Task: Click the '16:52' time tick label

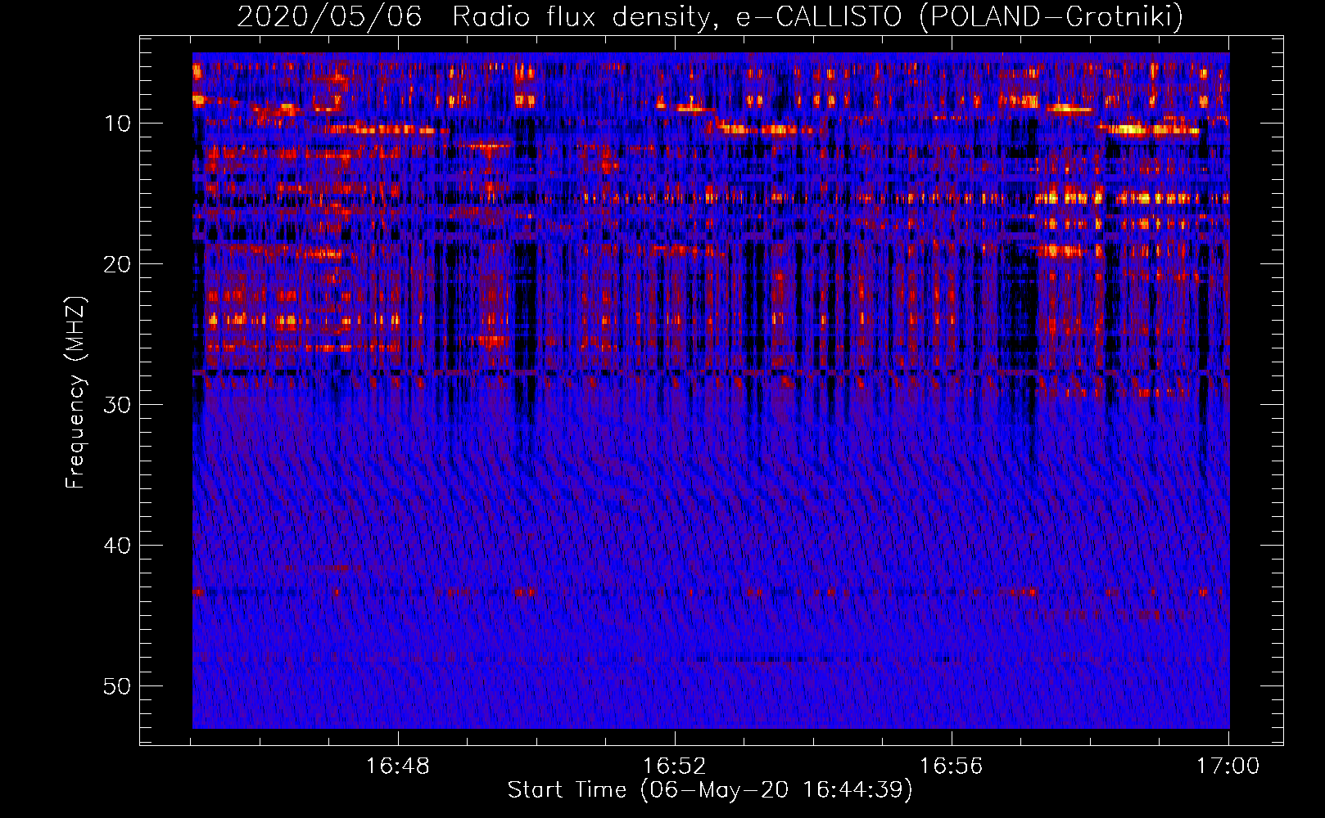Action: pos(675,766)
